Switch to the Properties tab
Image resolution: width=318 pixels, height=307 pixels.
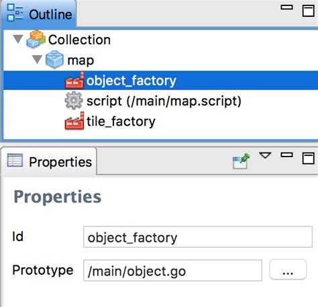49,161
